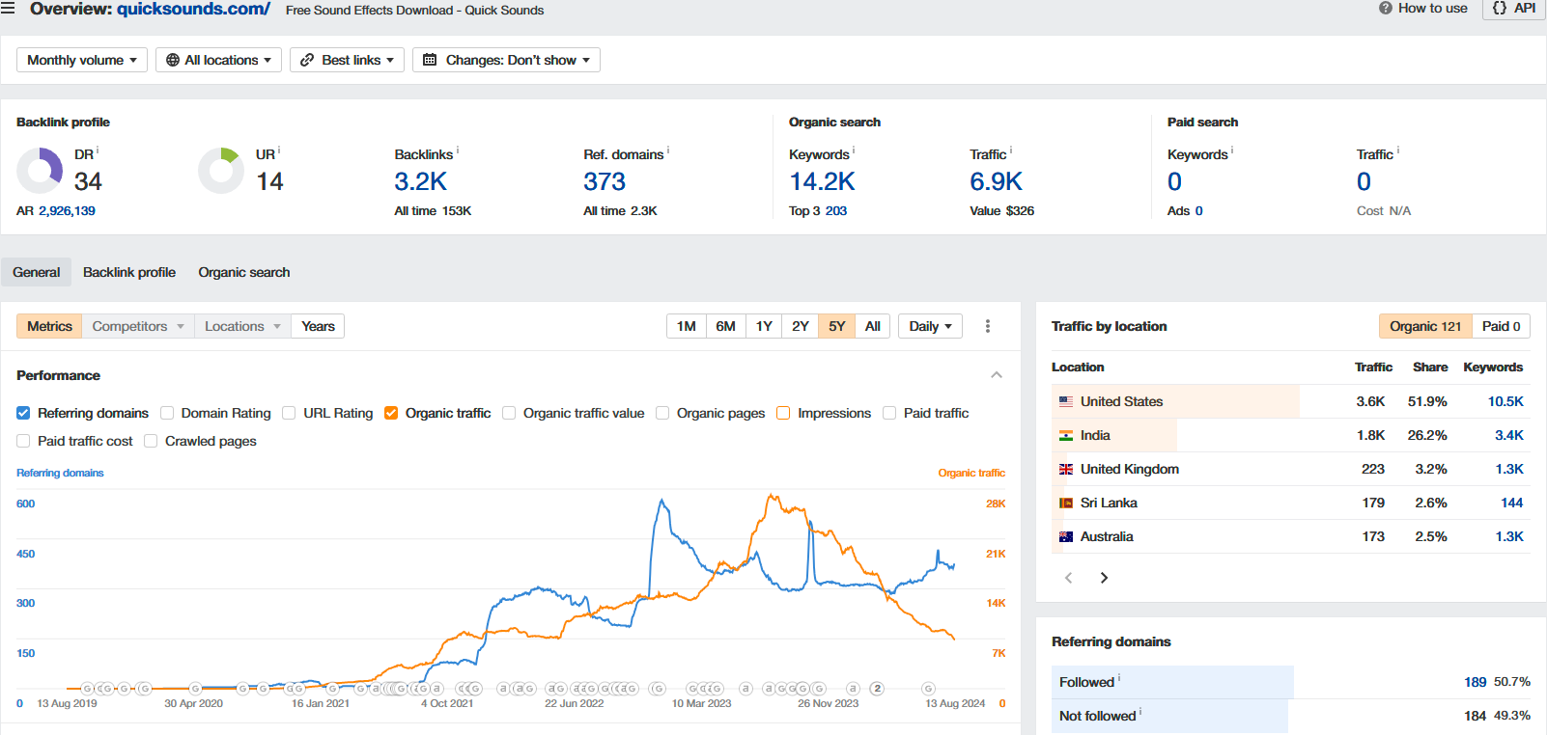
Task: Open the Monthly volume dropdown
Action: point(82,60)
